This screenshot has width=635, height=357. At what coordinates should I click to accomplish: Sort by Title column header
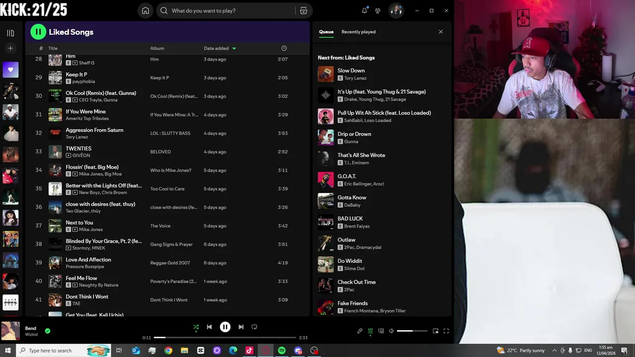53,48
